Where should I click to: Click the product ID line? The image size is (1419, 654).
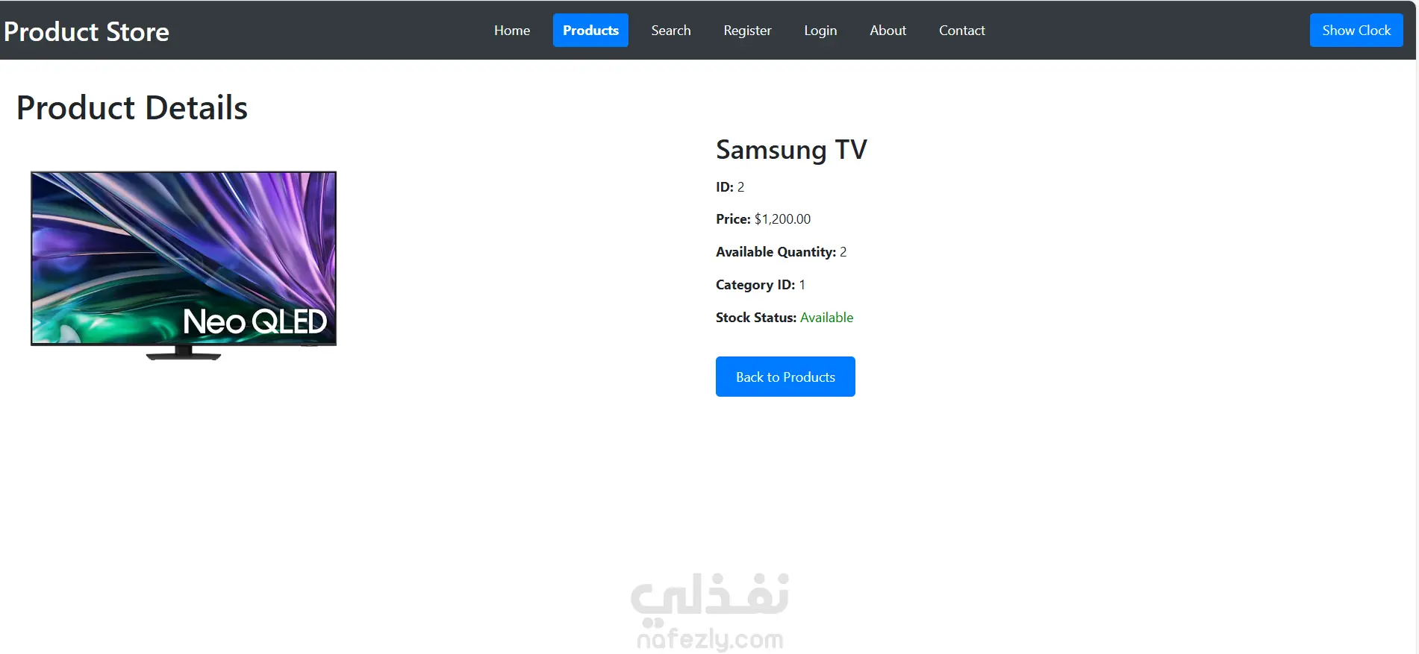pos(730,187)
